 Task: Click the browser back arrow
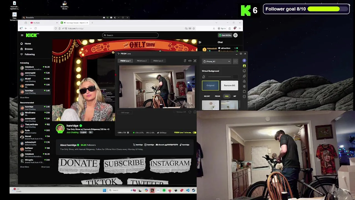(x=26, y=28)
